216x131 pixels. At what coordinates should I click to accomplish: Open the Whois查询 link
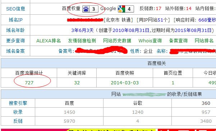[150, 41]
